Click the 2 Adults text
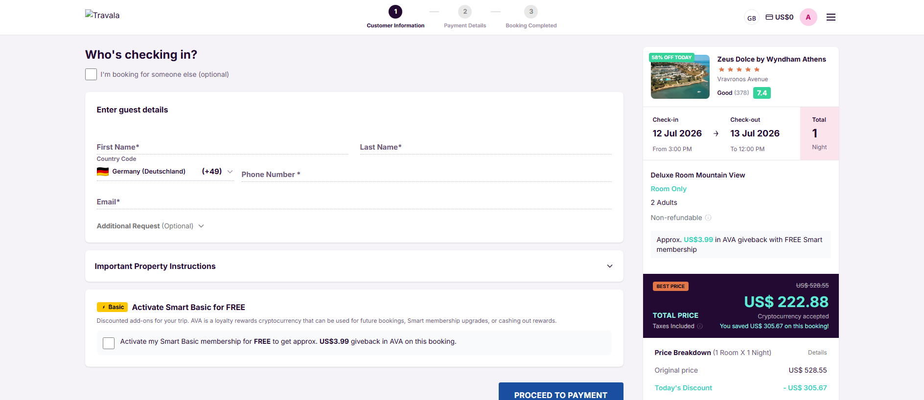Screen dimensions: 924x400 click(x=664, y=202)
